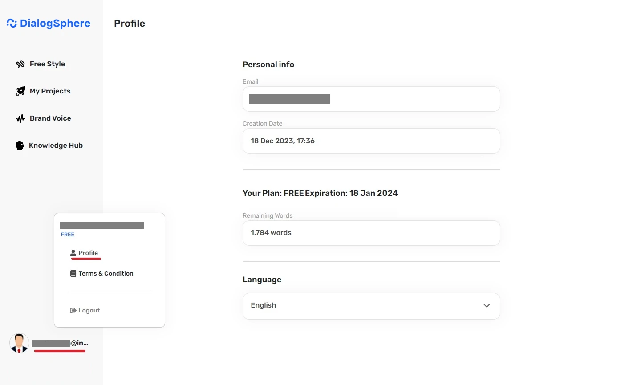This screenshot has height=385, width=633.
Task: Open the English language combo box
Action: click(365, 306)
